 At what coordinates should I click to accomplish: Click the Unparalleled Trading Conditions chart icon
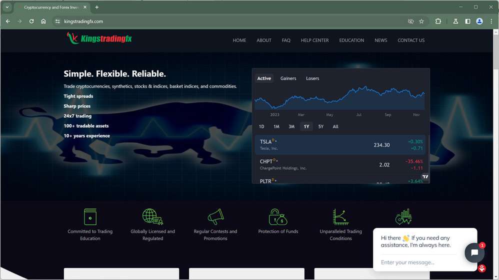click(x=340, y=216)
